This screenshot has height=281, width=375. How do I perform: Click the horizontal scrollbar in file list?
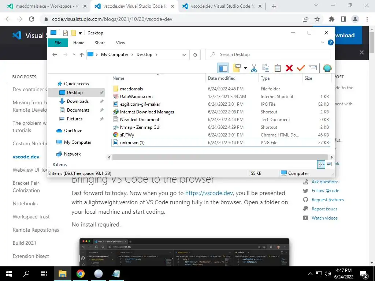click(x=220, y=157)
